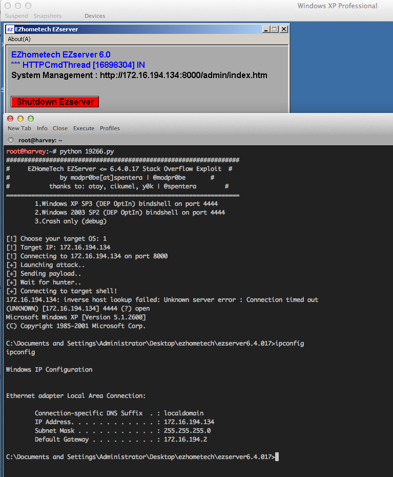Click Suspend in the VM toolbar
393x477 pixels.
(x=16, y=16)
